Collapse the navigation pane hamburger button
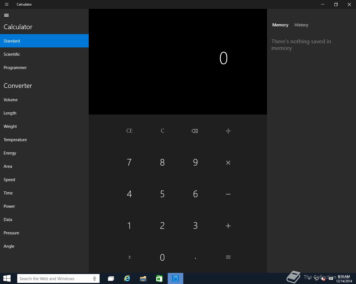The height and width of the screenshot is (284, 356). coord(6,15)
